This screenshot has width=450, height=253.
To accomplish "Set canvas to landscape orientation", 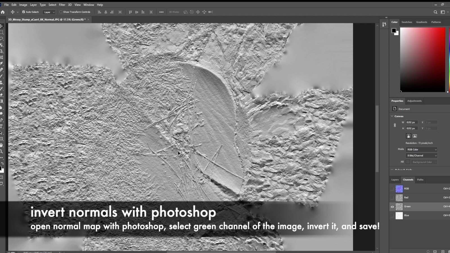I will click(415, 136).
